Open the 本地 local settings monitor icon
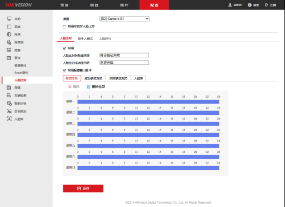285x207 pixels. click(9, 19)
